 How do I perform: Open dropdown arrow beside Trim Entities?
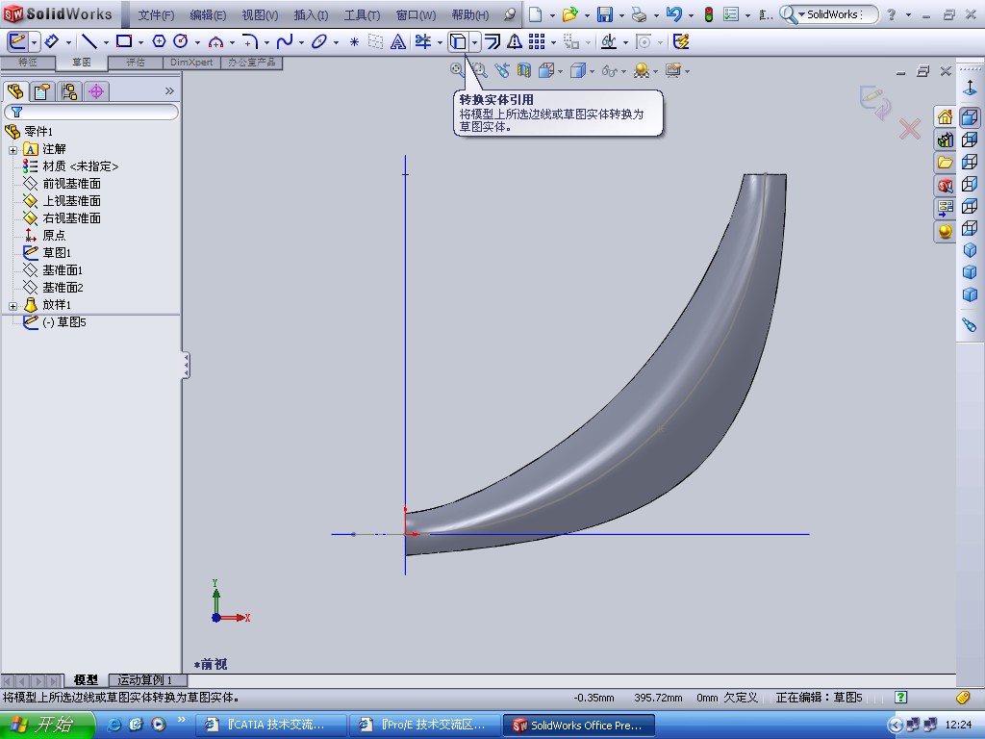(x=440, y=42)
